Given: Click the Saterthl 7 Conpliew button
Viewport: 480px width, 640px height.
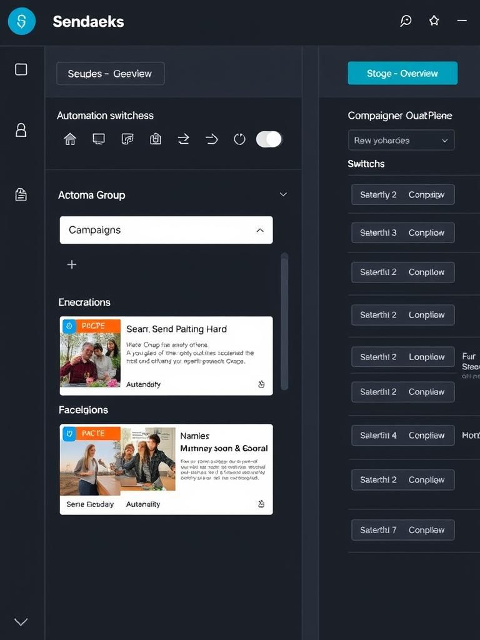Looking at the screenshot, I should pyautogui.click(x=402, y=530).
